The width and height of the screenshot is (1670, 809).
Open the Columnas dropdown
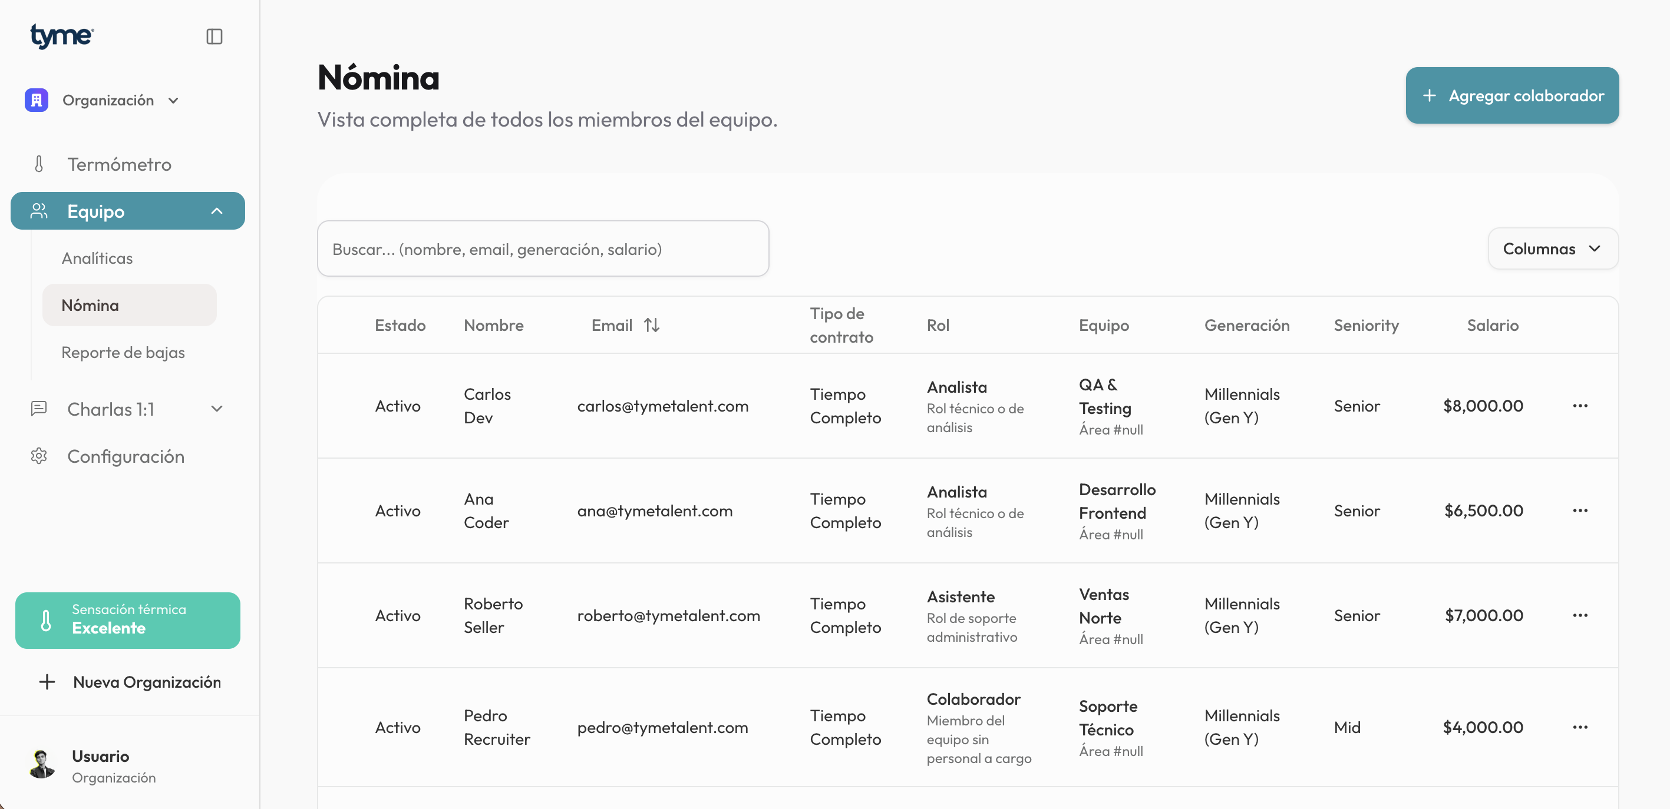tap(1553, 248)
